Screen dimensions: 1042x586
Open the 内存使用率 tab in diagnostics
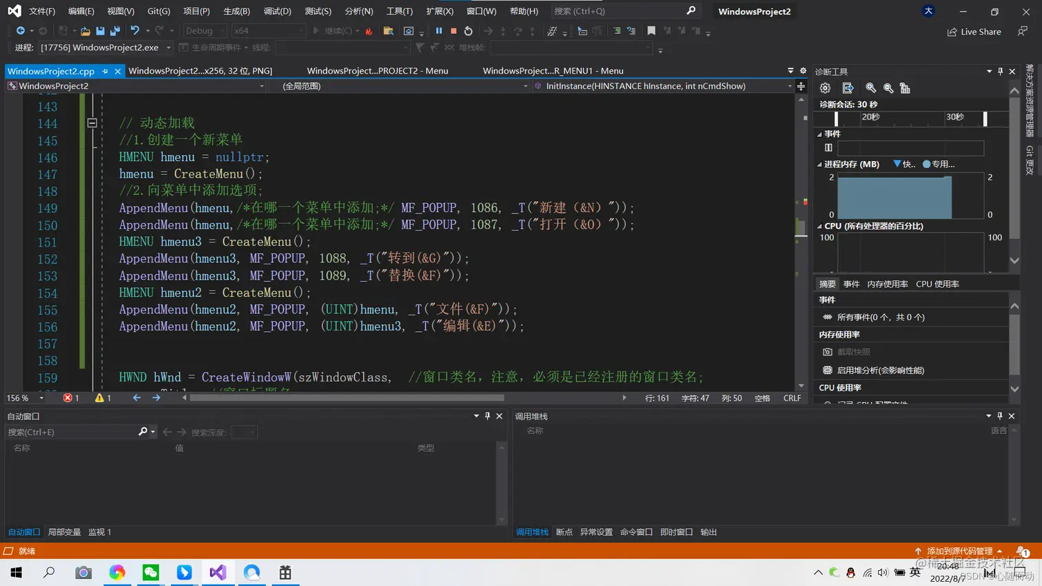tap(888, 284)
